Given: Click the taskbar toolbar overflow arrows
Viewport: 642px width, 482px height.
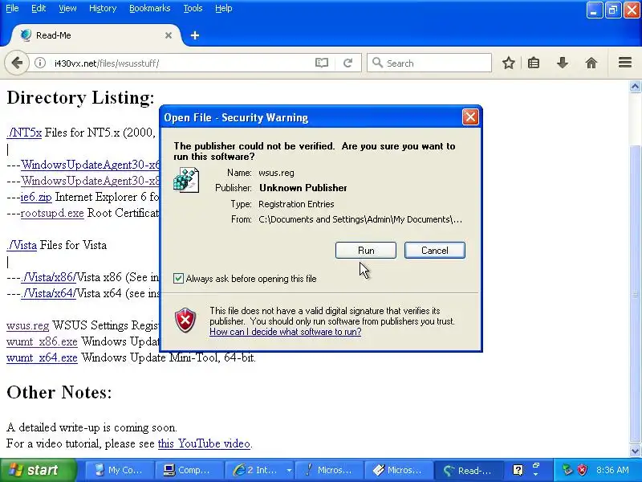Looking at the screenshot, I should (x=536, y=470).
